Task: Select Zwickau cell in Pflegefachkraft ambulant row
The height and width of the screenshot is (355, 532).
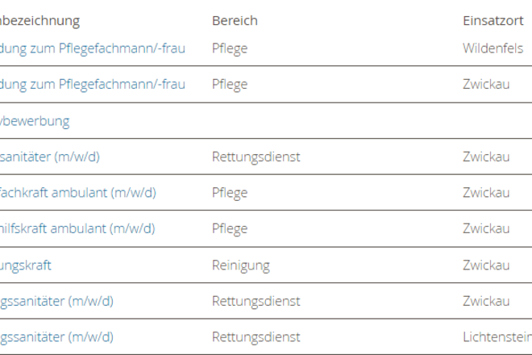Action: point(486,193)
